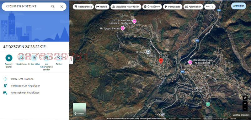
Task: Zoom out with the minus button
Action: (x=245, y=108)
